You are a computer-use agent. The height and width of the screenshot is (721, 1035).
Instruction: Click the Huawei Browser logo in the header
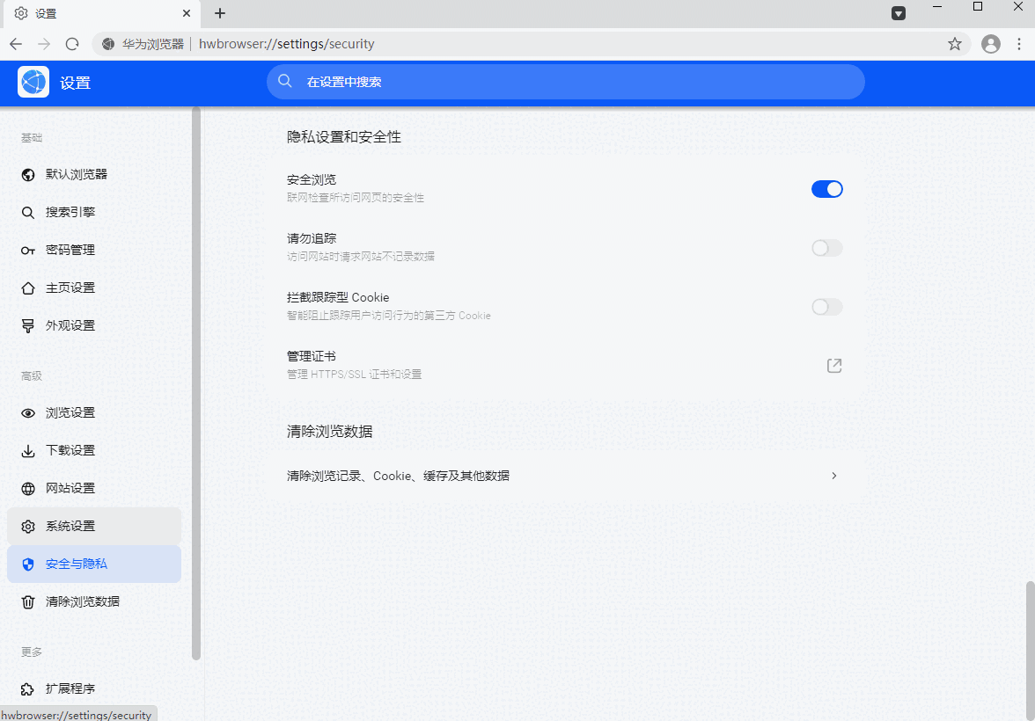pos(33,81)
